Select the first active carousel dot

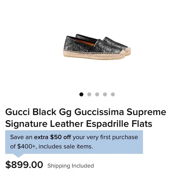[x=81, y=94]
